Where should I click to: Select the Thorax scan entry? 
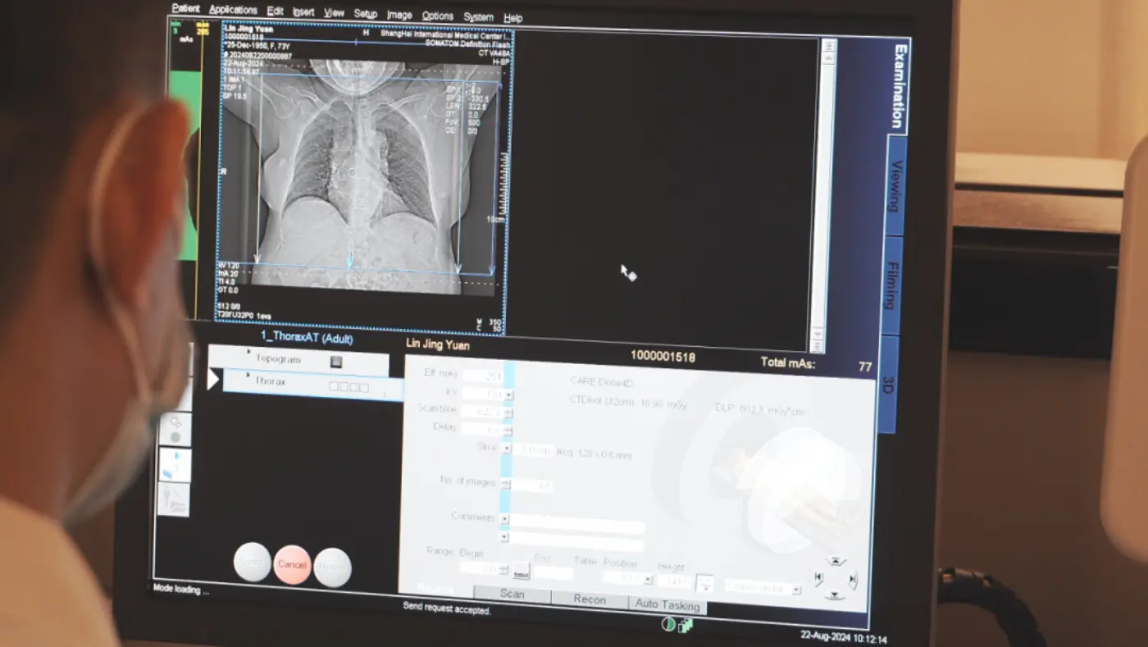[313, 385]
